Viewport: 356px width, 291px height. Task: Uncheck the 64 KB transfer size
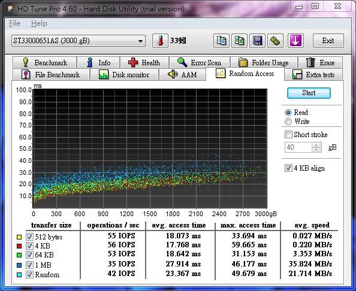point(29,254)
